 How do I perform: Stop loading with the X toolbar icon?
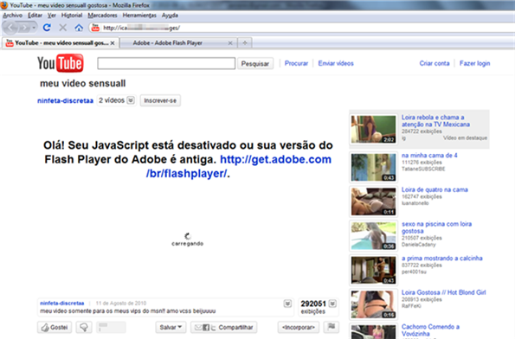tap(62, 28)
